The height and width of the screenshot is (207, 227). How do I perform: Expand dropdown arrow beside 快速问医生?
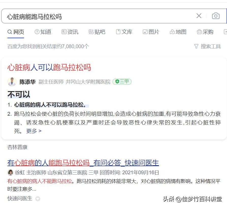38,199
